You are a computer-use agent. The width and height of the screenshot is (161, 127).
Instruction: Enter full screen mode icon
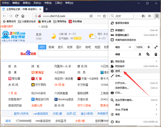click(156, 47)
